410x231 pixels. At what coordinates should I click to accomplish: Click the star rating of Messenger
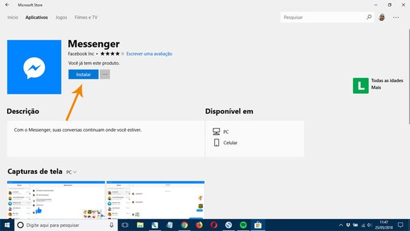pos(112,54)
